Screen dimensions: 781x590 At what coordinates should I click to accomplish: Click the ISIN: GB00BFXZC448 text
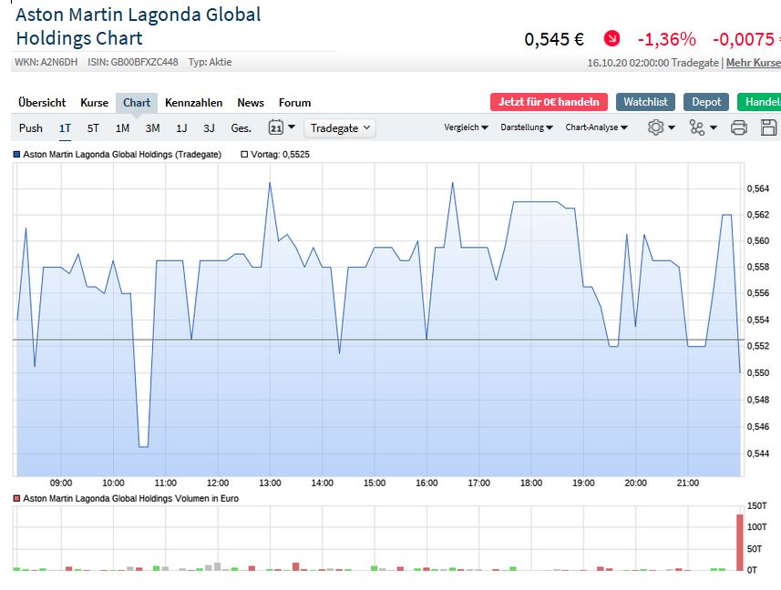point(133,62)
